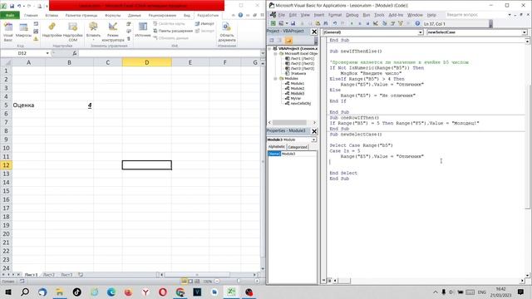Open the XML Source (Источник) button
The height and width of the screenshot is (299, 532).
point(143,31)
